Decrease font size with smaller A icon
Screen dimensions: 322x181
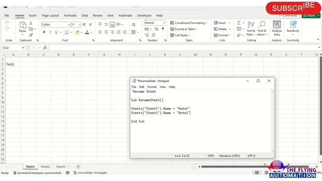coord(91,25)
